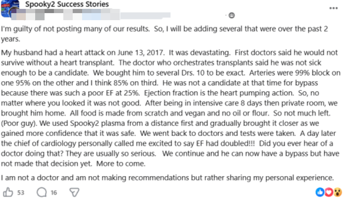Click the small profile picture overlapping avatar
The height and width of the screenshot is (209, 356).
(x=14, y=14)
